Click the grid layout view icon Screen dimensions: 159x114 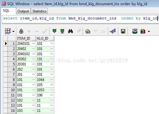8,31
